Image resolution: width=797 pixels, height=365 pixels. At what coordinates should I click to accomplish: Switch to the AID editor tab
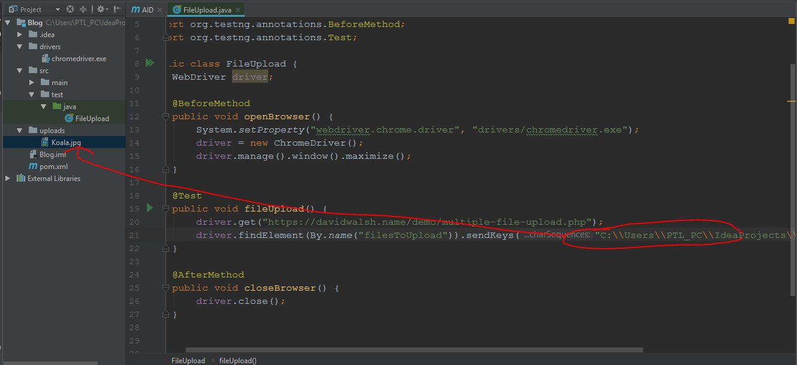(x=144, y=10)
